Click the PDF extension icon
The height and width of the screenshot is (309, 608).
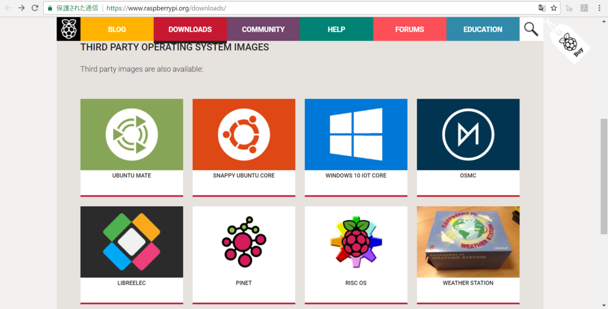pos(584,8)
